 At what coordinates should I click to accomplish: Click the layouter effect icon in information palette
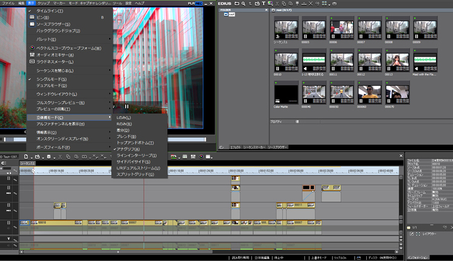point(418,234)
